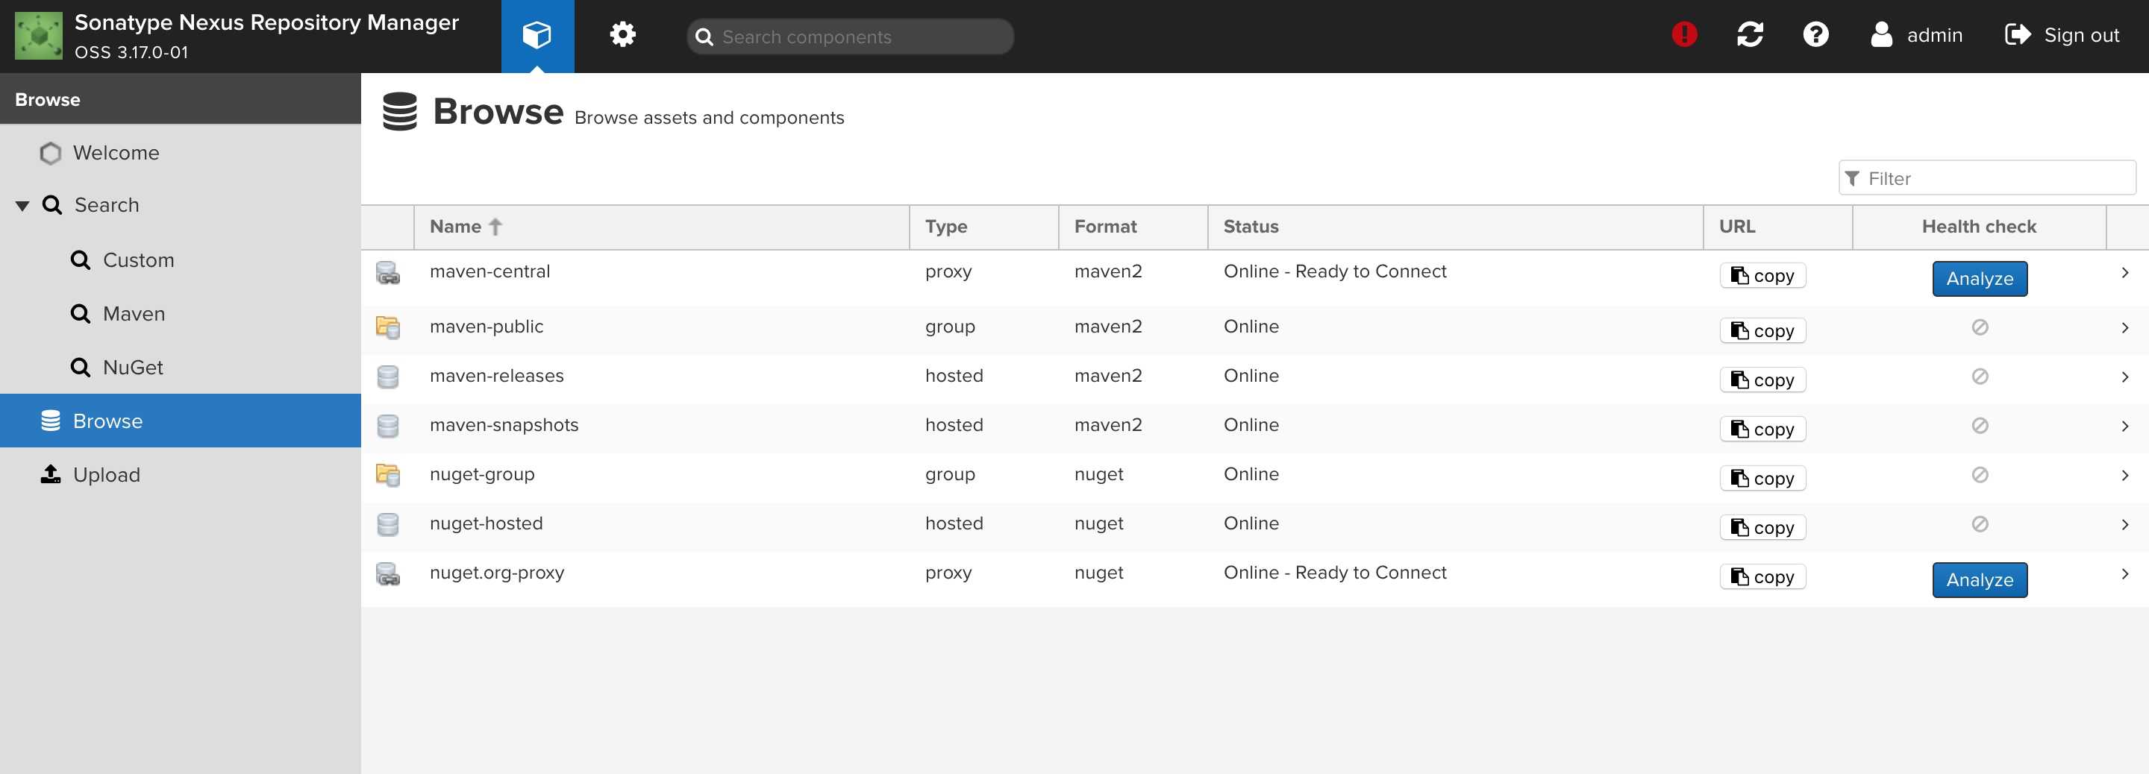2149x774 pixels.
Task: Copy URL for maven-releases
Action: tap(1762, 380)
